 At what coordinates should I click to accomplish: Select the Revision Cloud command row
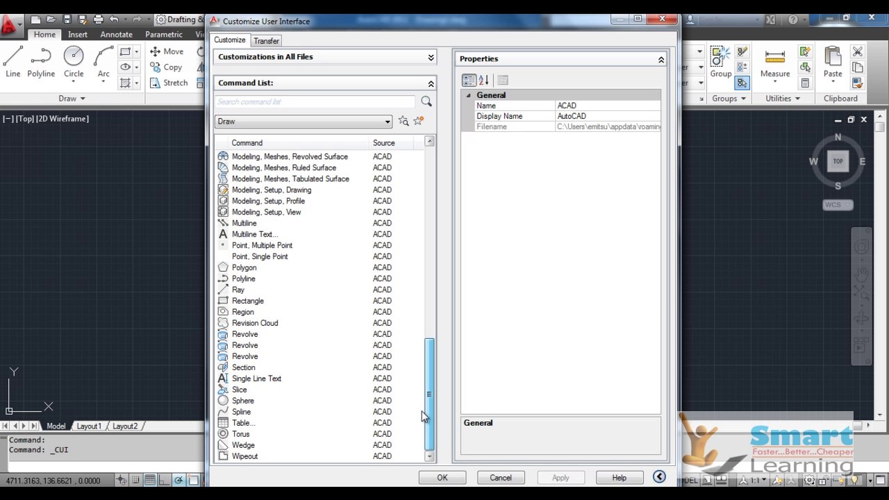(319, 323)
